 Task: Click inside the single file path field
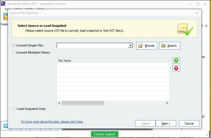tap(92, 46)
